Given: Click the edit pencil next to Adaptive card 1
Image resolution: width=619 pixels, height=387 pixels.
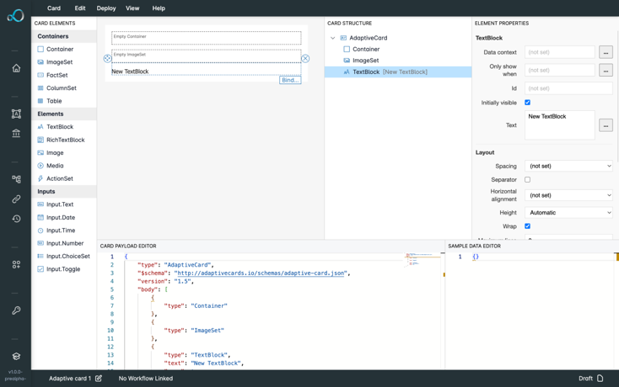Looking at the screenshot, I should click(x=99, y=379).
